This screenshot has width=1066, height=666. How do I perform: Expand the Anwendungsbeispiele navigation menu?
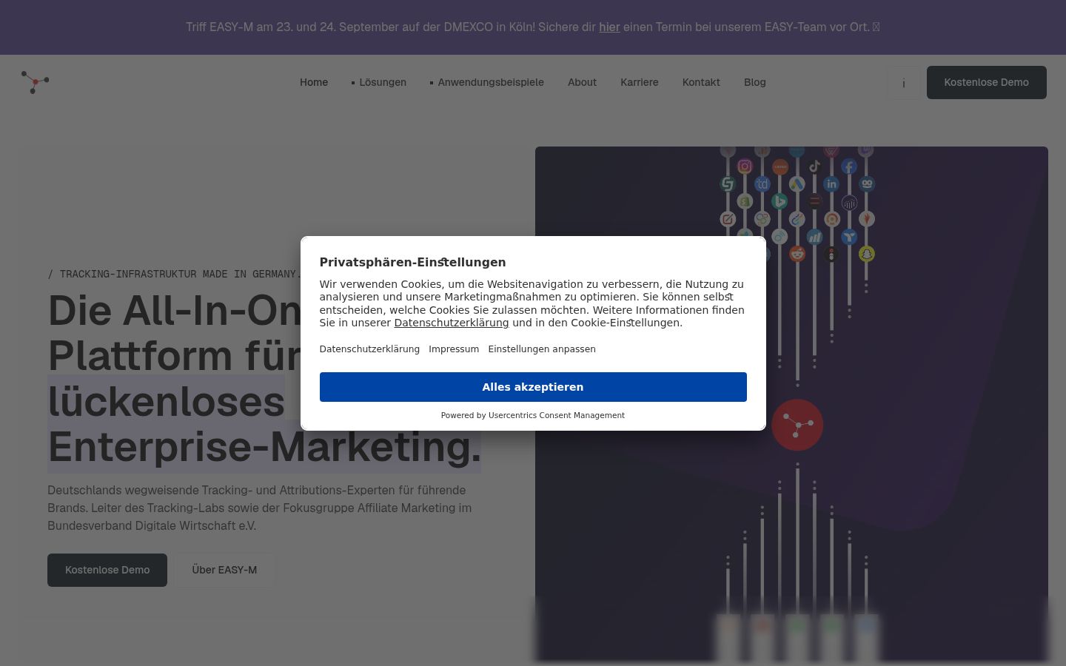click(x=486, y=82)
